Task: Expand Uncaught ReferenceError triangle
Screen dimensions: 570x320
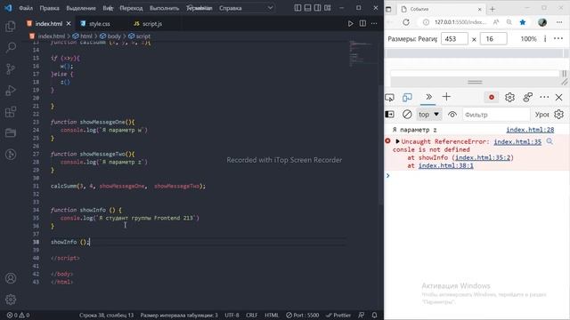Action: tap(397, 141)
